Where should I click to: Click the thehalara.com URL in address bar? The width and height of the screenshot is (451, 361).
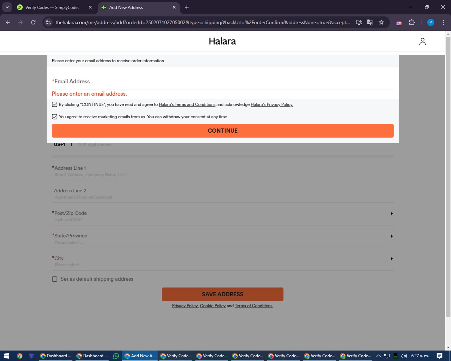point(202,22)
